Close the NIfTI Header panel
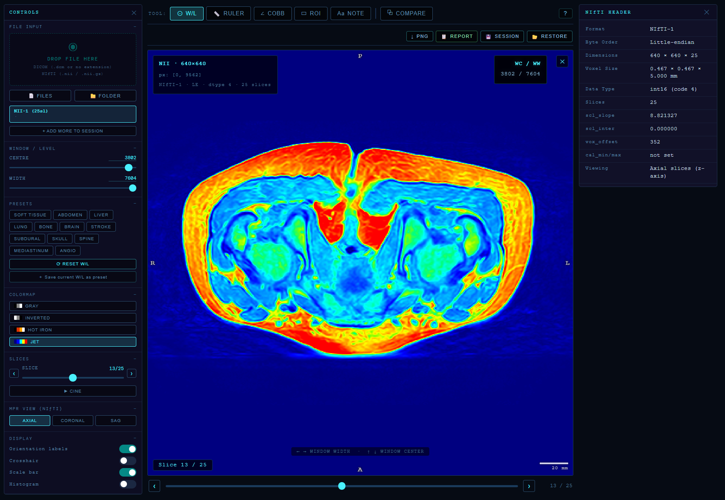Viewport: 725px width, 500px height. point(707,12)
